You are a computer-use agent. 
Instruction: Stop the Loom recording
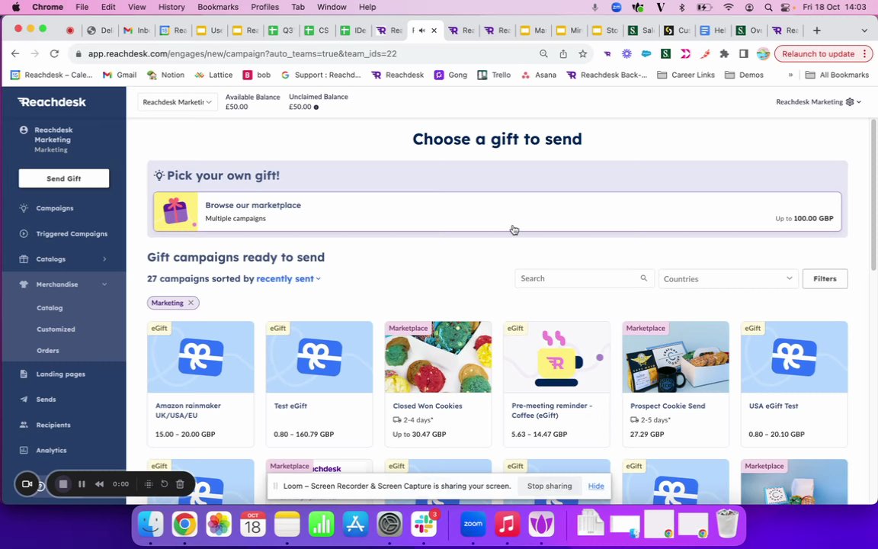(x=63, y=484)
